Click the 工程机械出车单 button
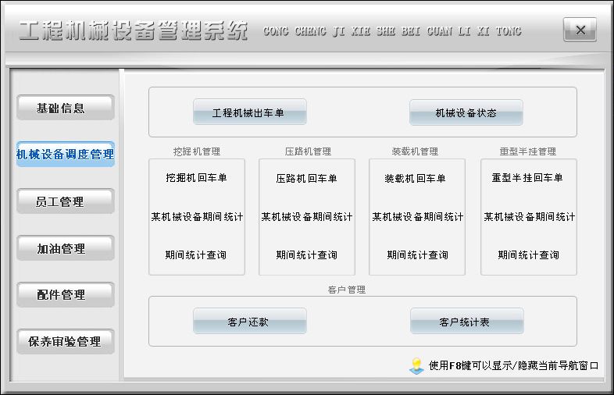This screenshot has width=614, height=395. (249, 112)
